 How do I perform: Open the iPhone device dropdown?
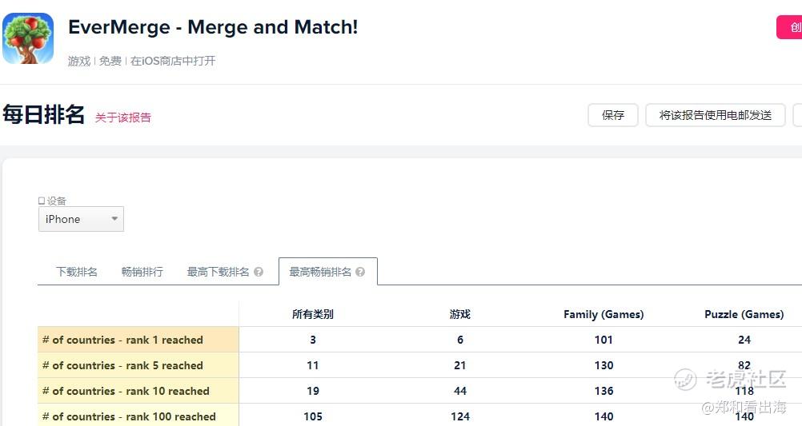point(81,219)
